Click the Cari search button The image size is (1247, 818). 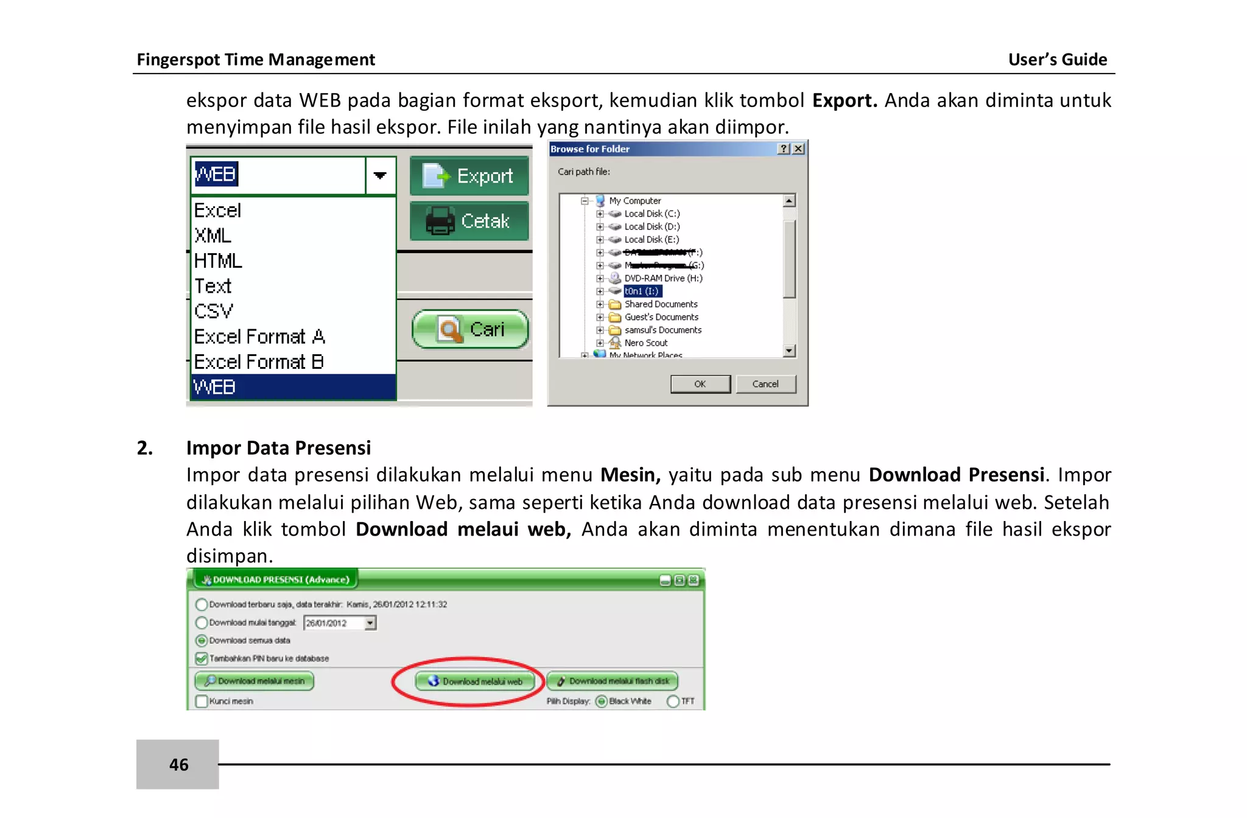tap(470, 329)
